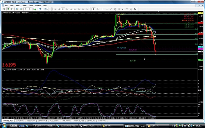Select the trendline drawing tool
Screen dimensions: 205x128
(x=111, y=9)
